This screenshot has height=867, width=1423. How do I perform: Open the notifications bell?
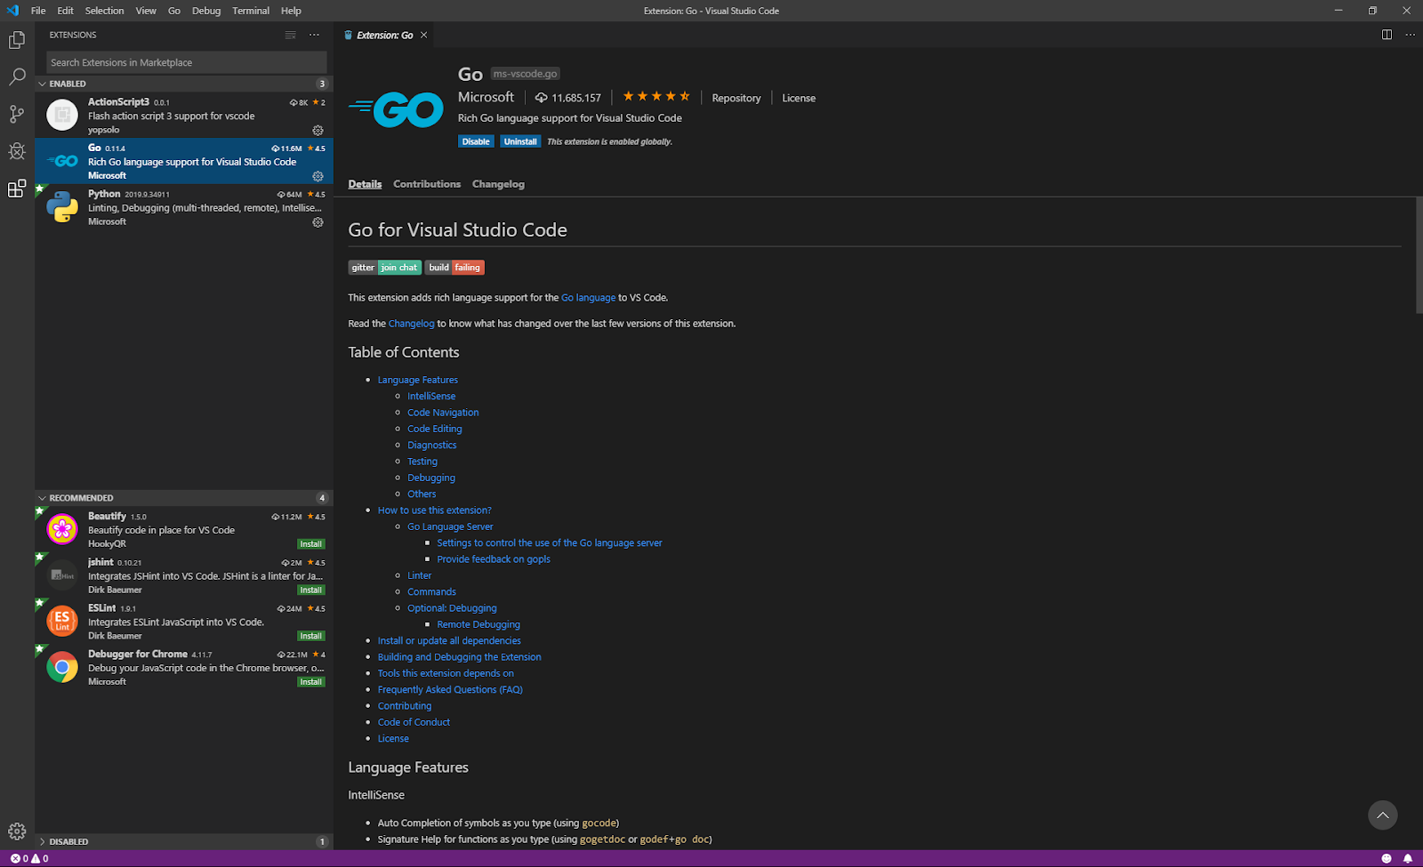coord(1408,858)
